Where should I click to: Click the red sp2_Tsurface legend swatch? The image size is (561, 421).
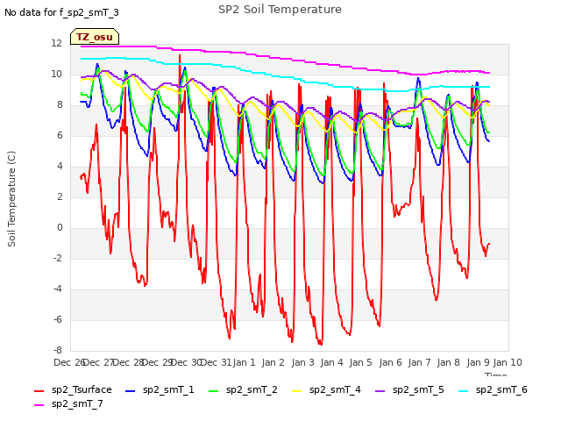39,391
